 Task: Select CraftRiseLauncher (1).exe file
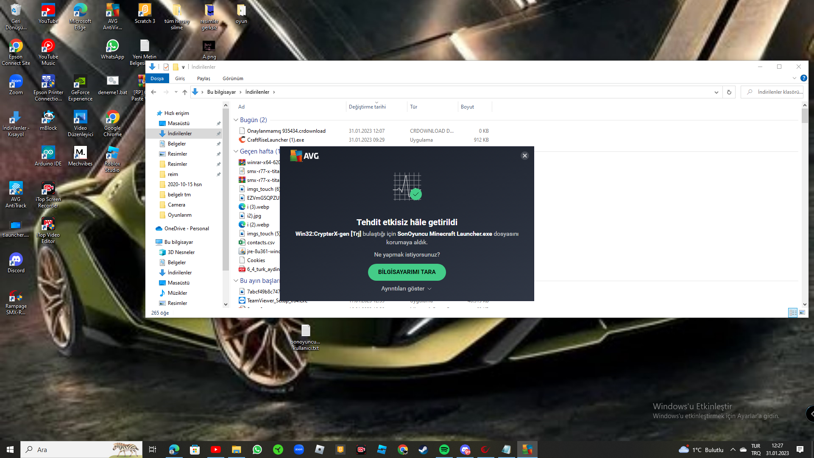pyautogui.click(x=275, y=140)
